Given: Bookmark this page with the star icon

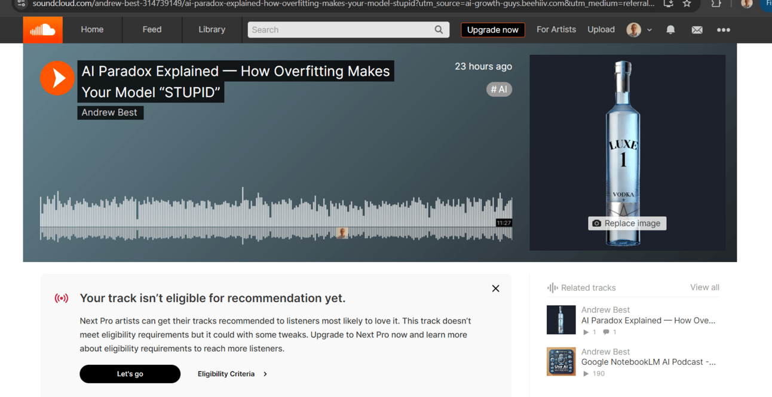Looking at the screenshot, I should pyautogui.click(x=687, y=4).
